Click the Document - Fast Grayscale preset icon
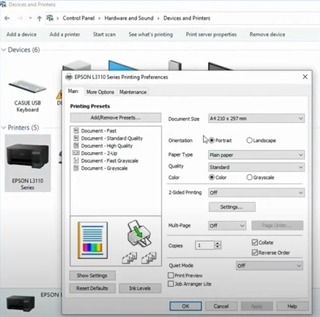The height and width of the screenshot is (317, 320). coord(76,160)
